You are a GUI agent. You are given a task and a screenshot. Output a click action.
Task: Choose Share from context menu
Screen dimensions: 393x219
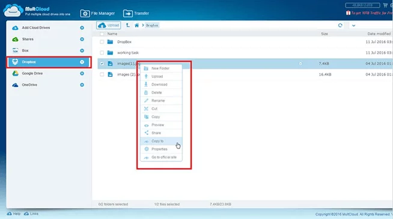point(161,133)
